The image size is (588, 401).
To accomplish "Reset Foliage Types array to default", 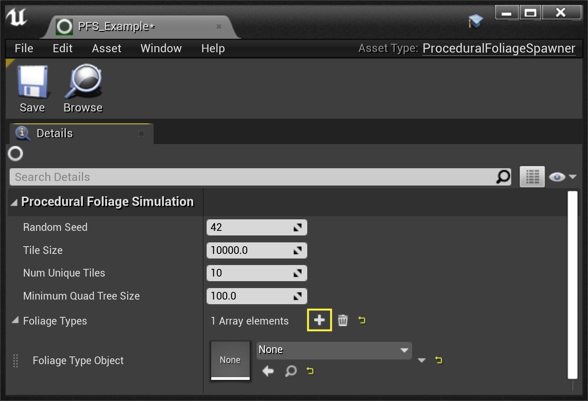I will point(362,320).
